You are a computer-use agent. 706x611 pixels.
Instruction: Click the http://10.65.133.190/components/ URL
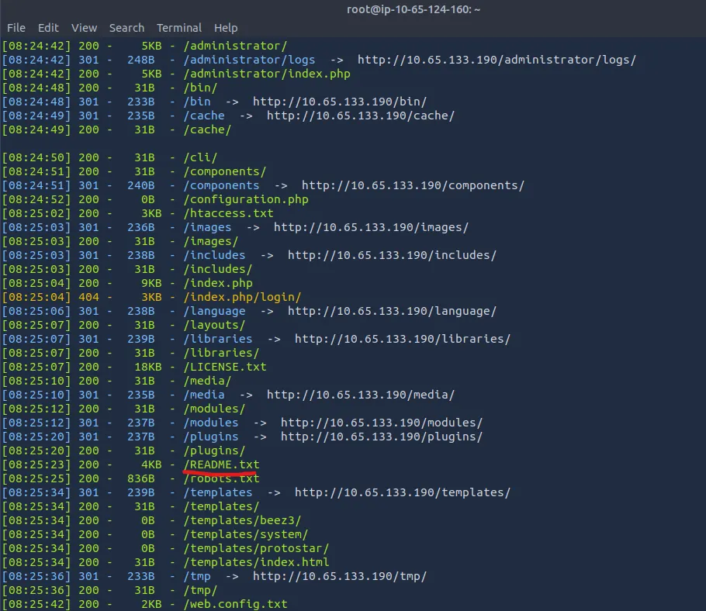pos(413,185)
